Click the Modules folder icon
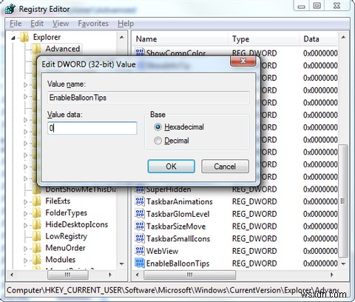This screenshot has width=355, height=302. [x=36, y=260]
